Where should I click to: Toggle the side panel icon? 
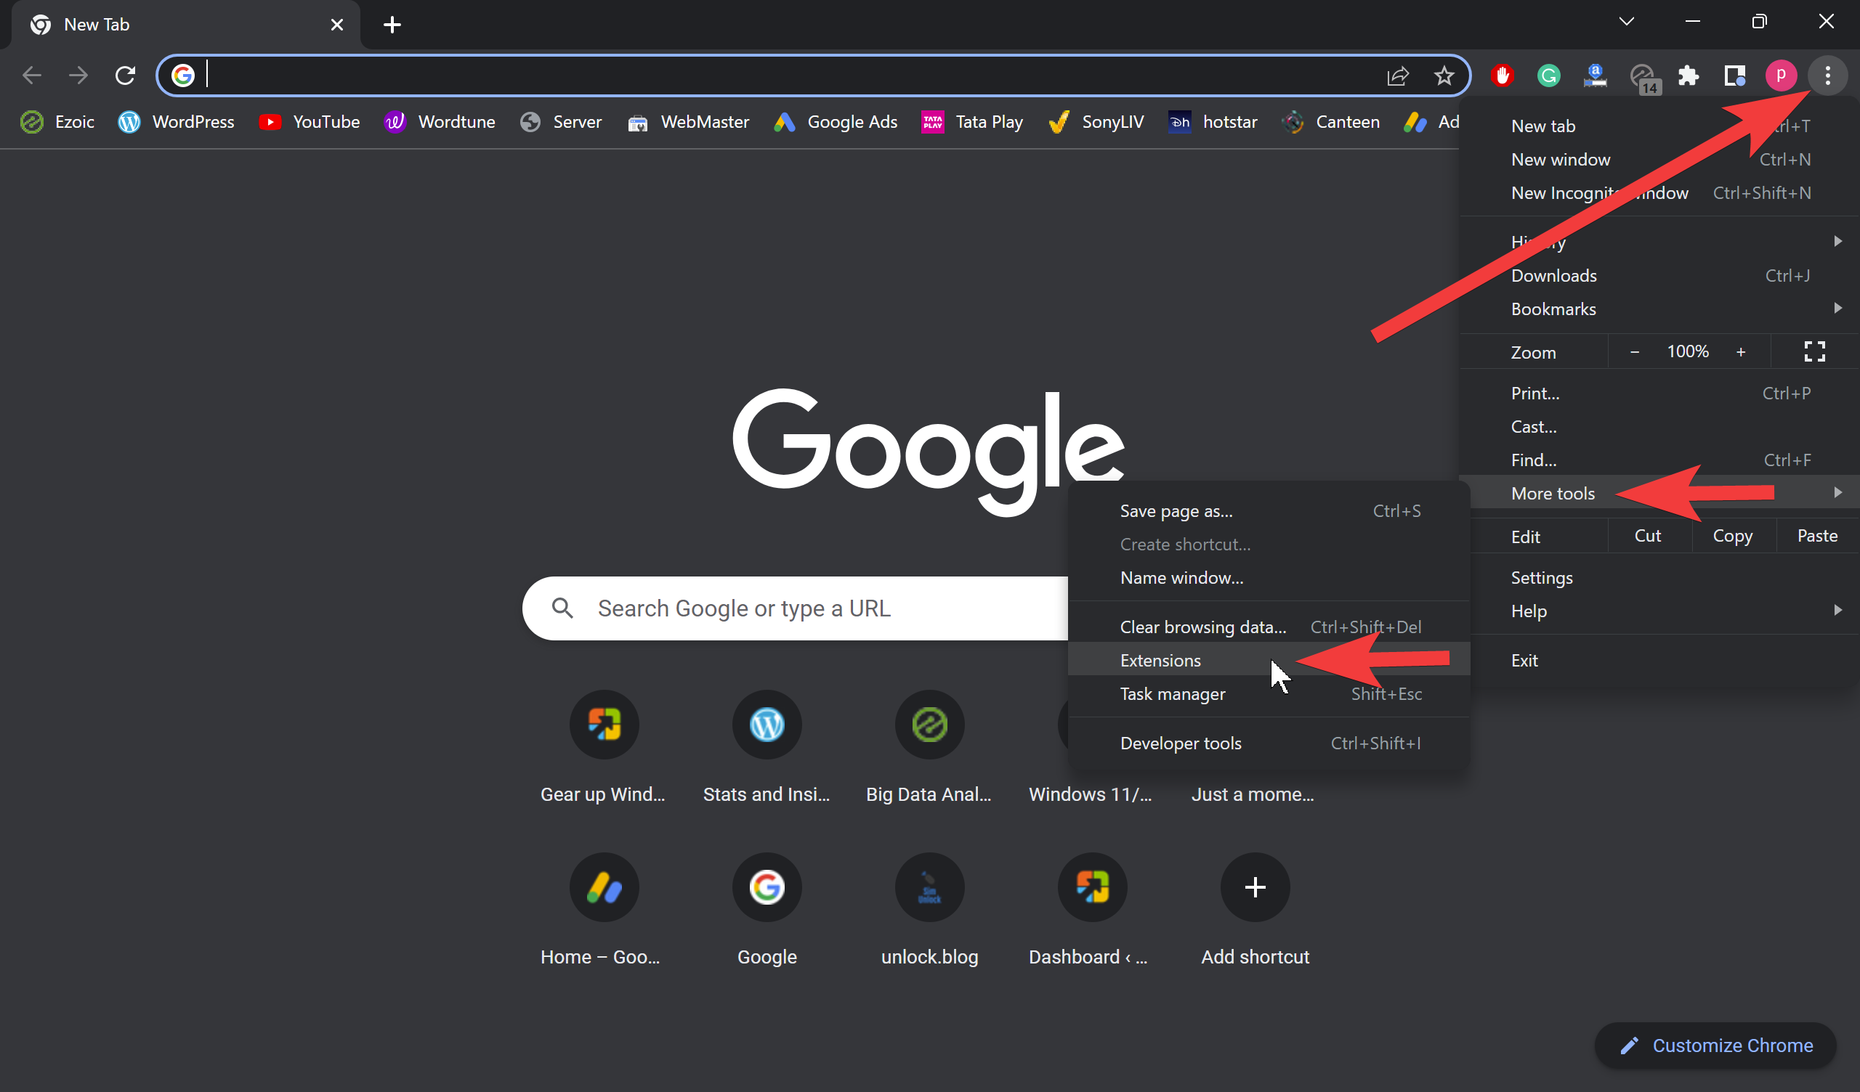pyautogui.click(x=1734, y=76)
